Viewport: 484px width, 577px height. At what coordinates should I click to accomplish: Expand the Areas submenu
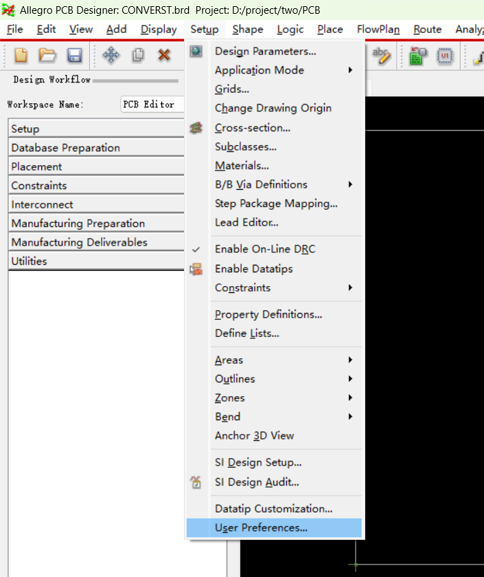(x=274, y=360)
